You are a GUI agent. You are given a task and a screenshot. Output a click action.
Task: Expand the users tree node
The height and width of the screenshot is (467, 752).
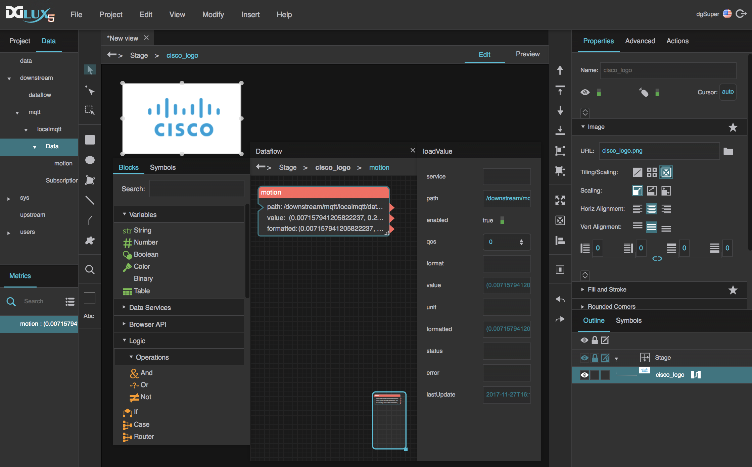9,233
